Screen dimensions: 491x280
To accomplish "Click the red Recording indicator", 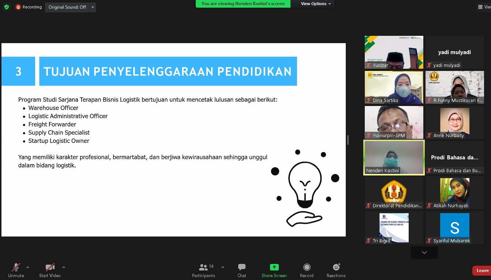I will point(18,7).
